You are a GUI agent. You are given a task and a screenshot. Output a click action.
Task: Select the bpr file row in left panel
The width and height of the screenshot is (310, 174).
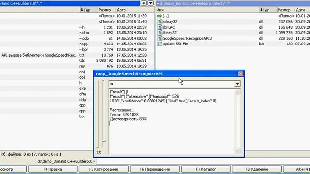[46, 116]
